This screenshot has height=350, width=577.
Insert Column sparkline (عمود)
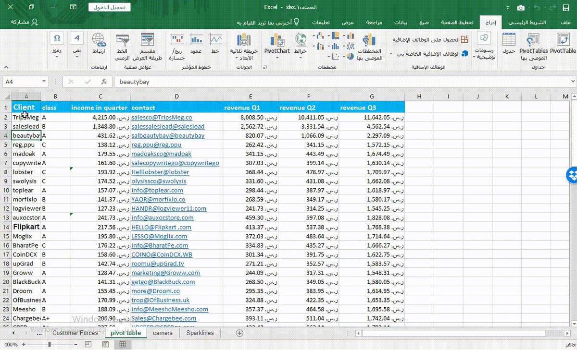[x=196, y=44]
